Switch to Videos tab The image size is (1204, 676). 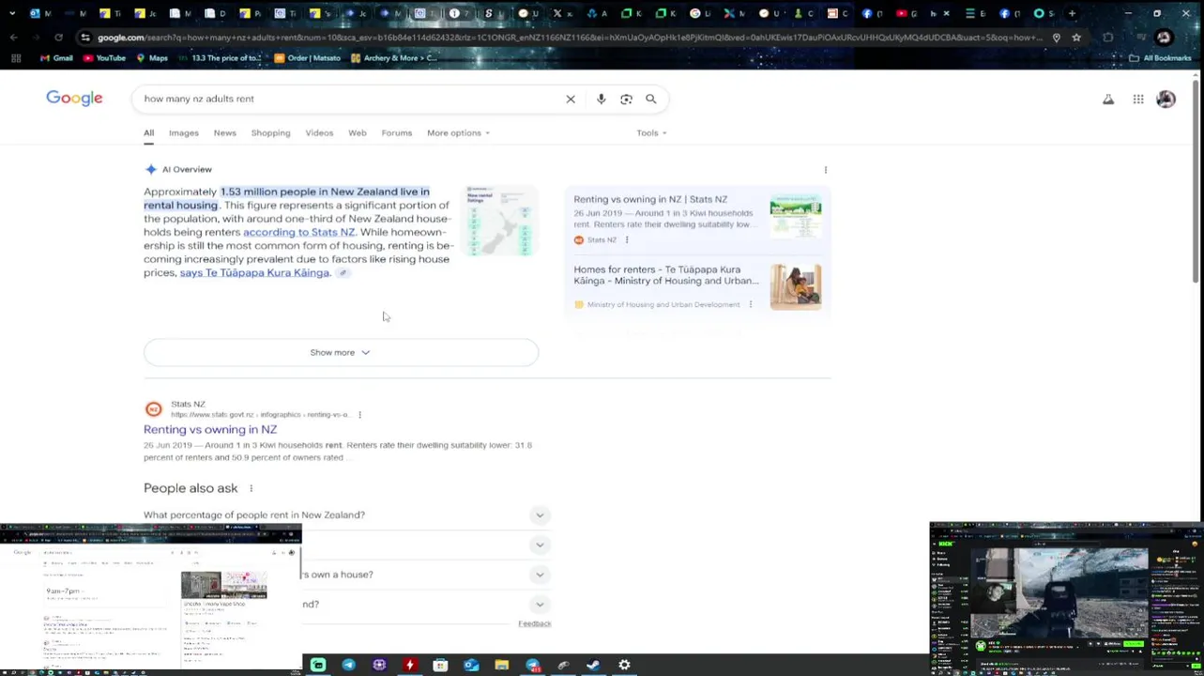(x=319, y=133)
